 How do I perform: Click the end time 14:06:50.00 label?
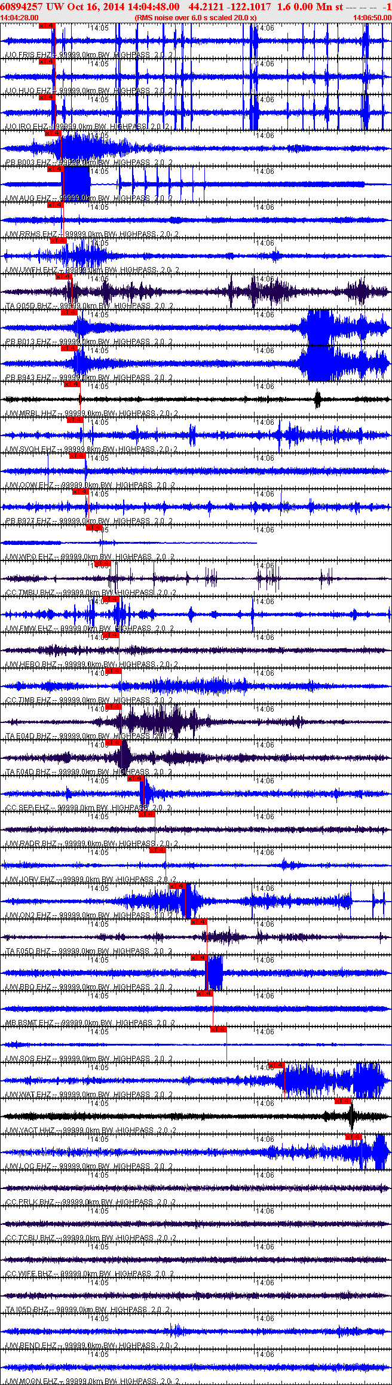[x=371, y=18]
